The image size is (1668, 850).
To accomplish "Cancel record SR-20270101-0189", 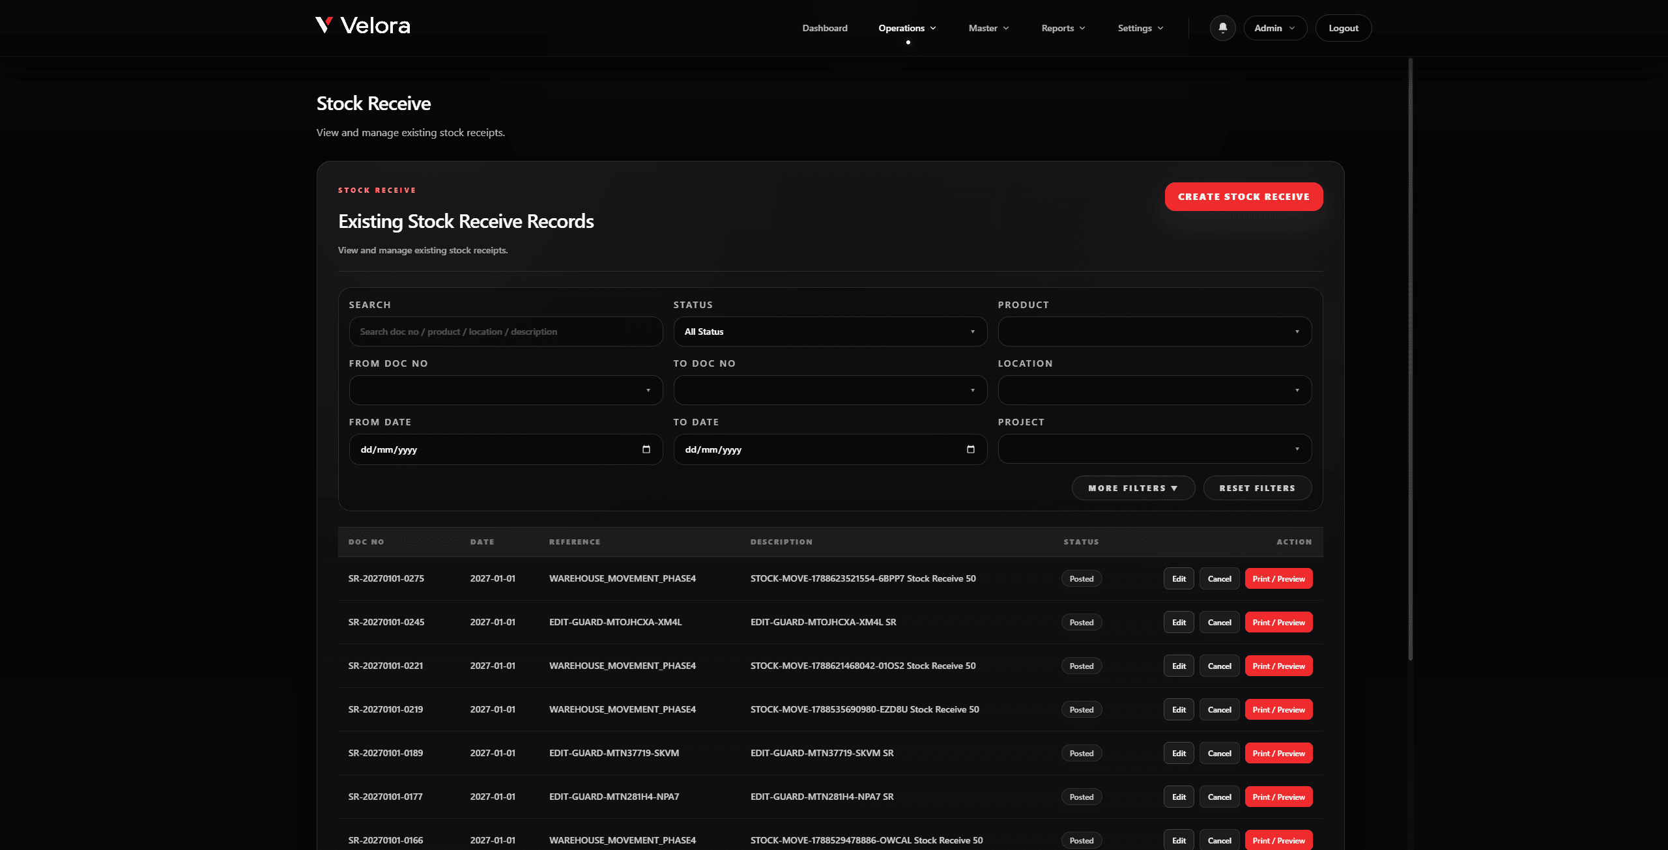I will pos(1219,753).
